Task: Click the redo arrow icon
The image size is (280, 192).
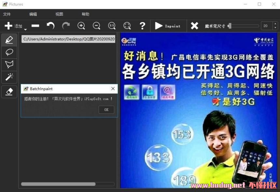Action: [66, 26]
